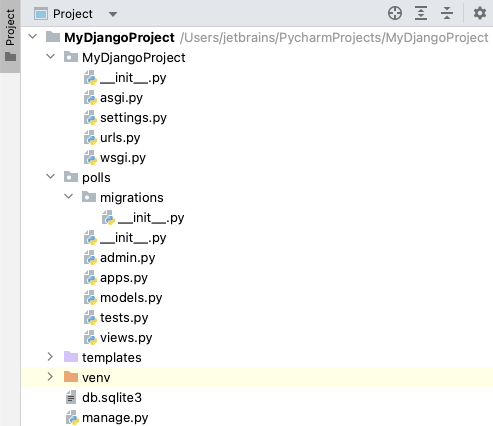493x426 pixels.
Task: Click the Select Opened File crosshair icon
Action: click(394, 13)
